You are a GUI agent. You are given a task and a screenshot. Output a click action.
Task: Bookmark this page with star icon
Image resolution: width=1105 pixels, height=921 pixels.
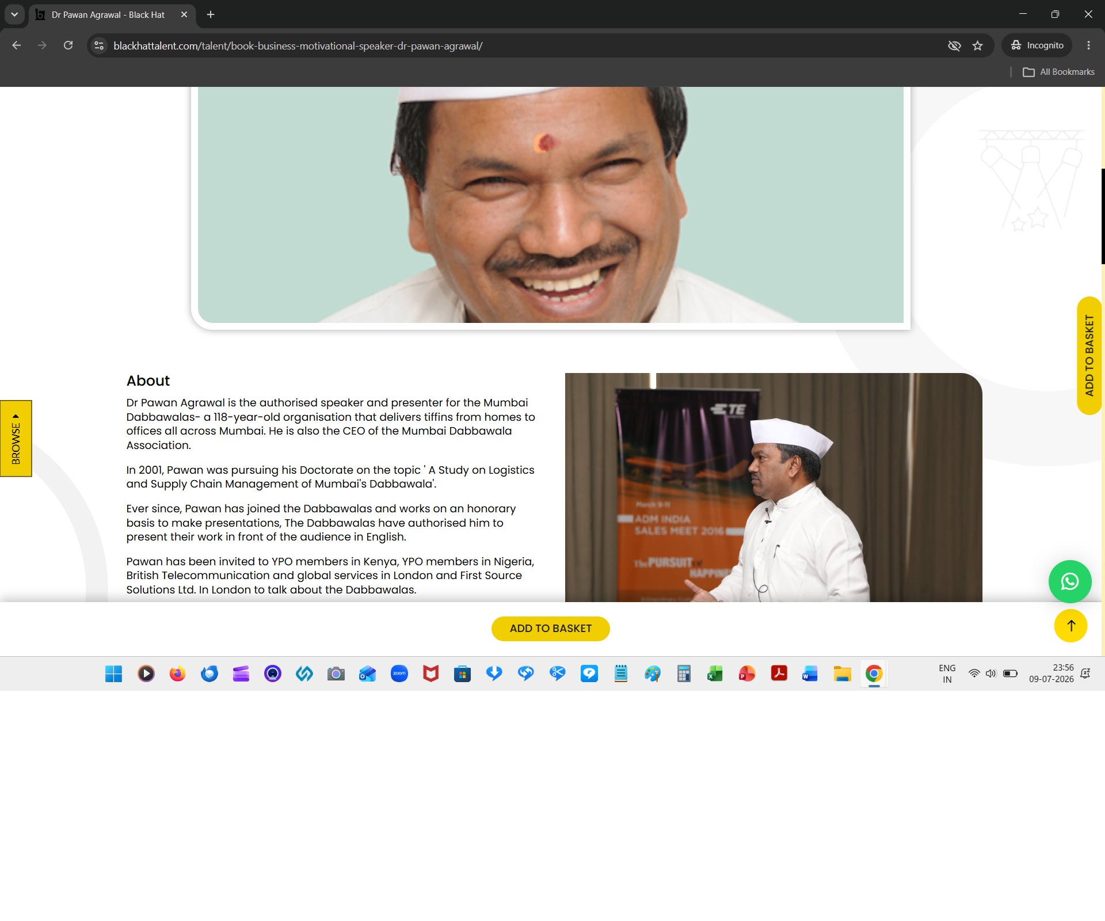coord(977,45)
